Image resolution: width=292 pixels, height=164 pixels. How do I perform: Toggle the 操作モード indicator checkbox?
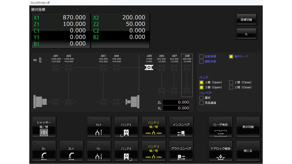tap(231, 57)
